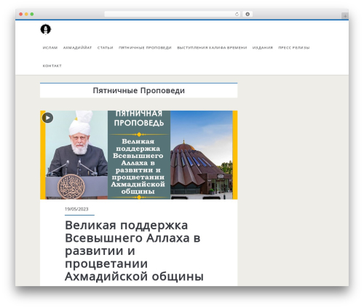This screenshot has height=308, width=364.
Task: Open article titled Великая поддержка Всевышнего Аллаха
Action: pyautogui.click(x=134, y=250)
